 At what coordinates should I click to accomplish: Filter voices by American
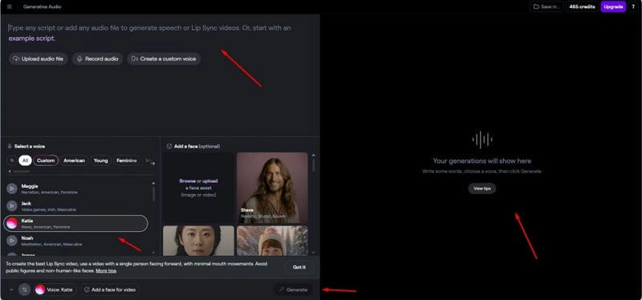tap(75, 161)
